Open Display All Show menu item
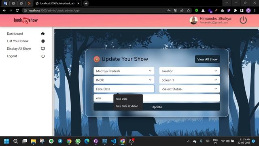This screenshot has width=259, height=146. 19,49
